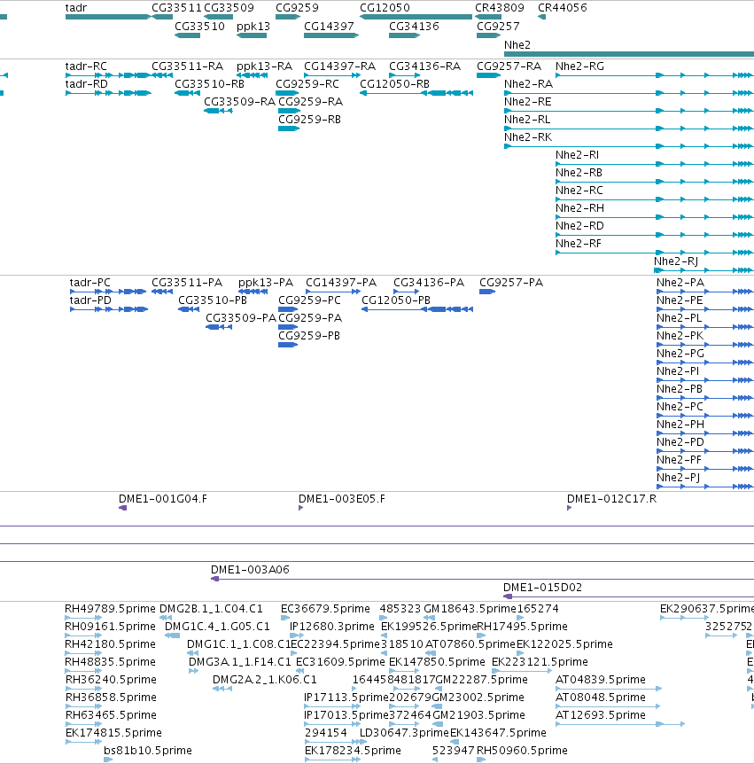Select the tadr-RD transcript label
Viewport: 754px width, 764px height.
[87, 84]
